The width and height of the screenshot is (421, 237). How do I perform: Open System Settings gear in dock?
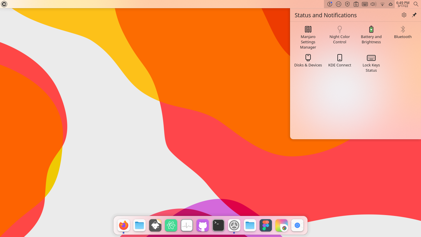coord(234,225)
